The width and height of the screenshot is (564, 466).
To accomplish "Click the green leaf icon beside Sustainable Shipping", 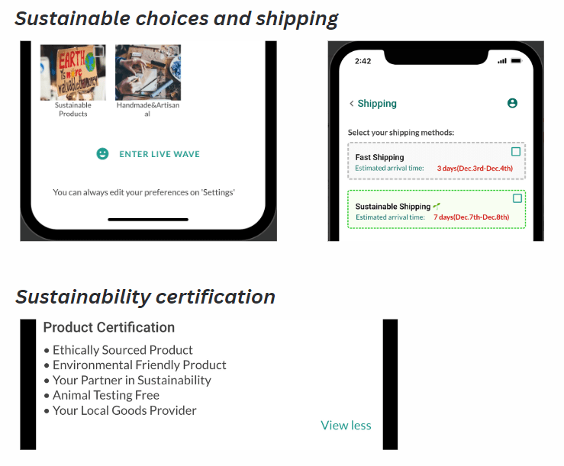I will [x=437, y=206].
